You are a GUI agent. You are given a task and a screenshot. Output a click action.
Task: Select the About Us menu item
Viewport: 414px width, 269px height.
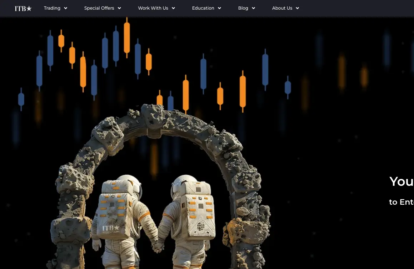[282, 8]
